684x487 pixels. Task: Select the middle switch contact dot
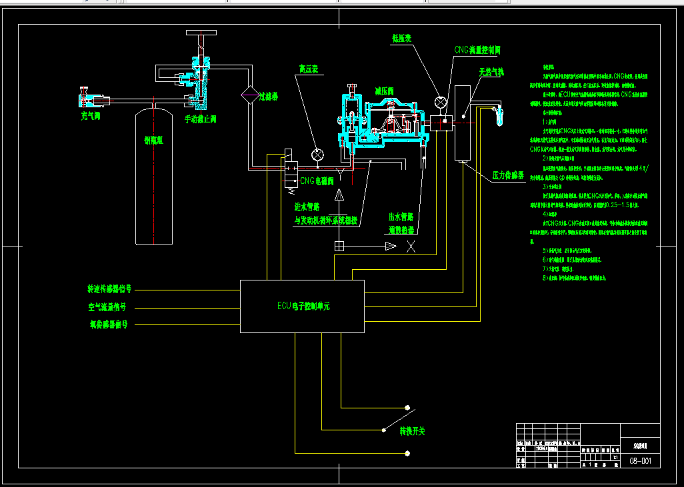384,430
